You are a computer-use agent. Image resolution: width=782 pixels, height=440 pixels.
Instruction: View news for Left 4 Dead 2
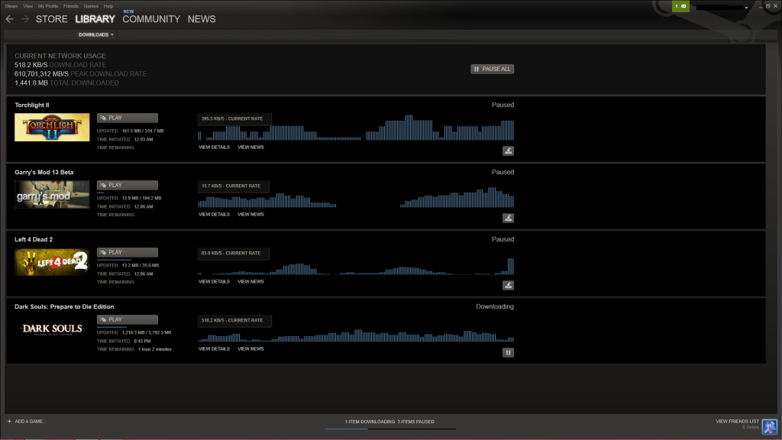250,282
